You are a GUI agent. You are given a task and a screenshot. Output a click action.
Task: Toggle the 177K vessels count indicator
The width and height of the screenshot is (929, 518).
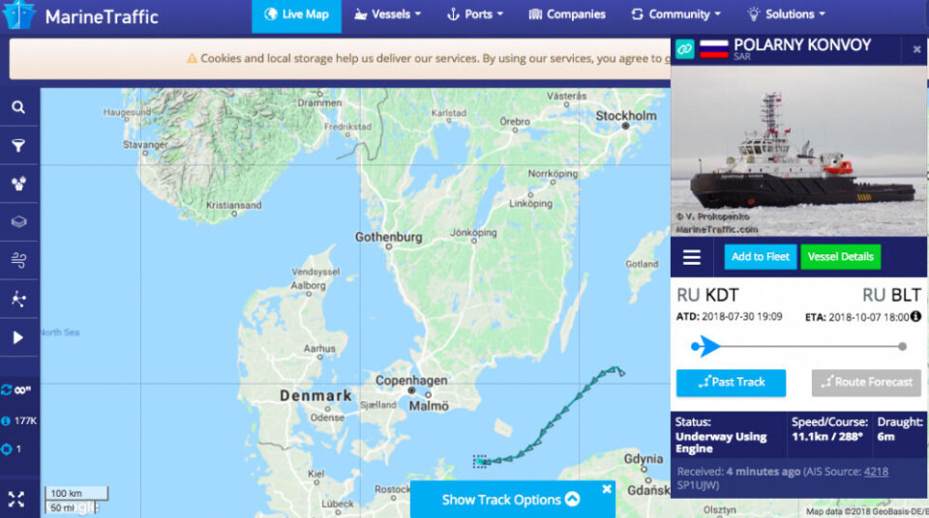click(19, 421)
